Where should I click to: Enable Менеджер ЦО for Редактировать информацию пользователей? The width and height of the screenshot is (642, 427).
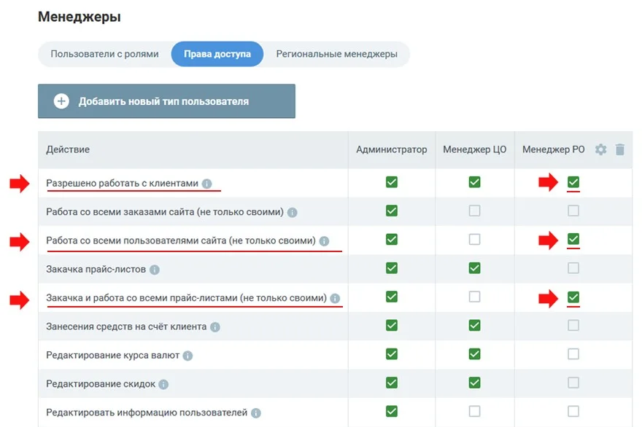click(x=474, y=411)
